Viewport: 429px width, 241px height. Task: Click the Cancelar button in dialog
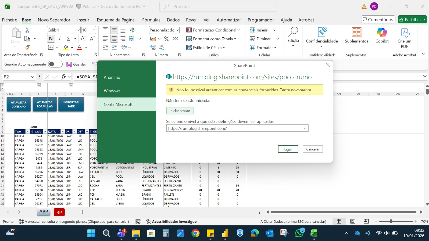coord(313,149)
